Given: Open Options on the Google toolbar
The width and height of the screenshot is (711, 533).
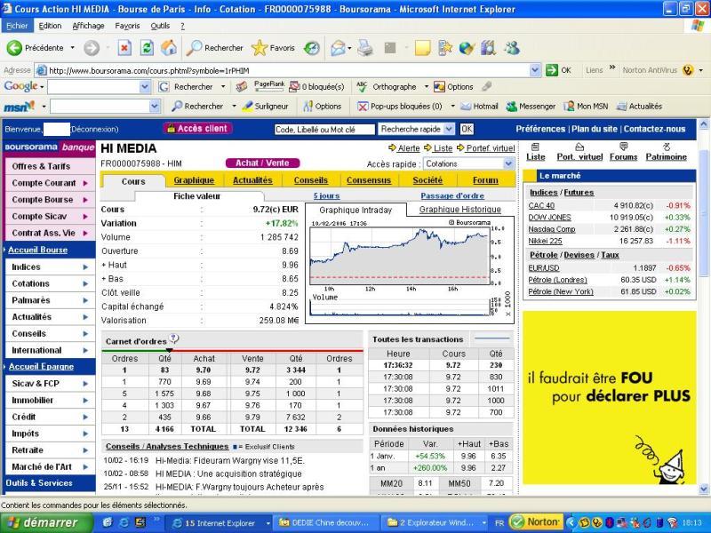Looking at the screenshot, I should tap(453, 86).
